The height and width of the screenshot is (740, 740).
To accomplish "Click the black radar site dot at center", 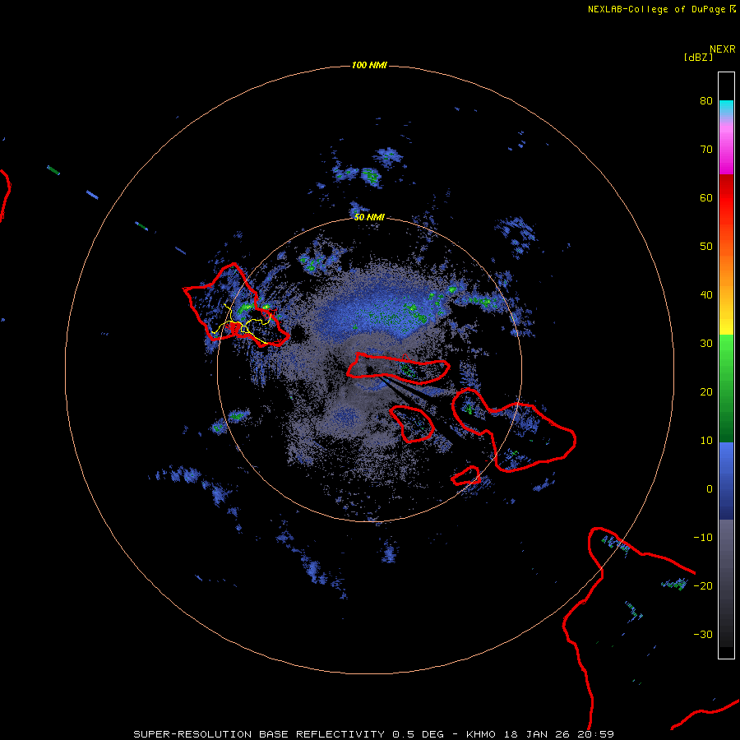I will (x=370, y=368).
